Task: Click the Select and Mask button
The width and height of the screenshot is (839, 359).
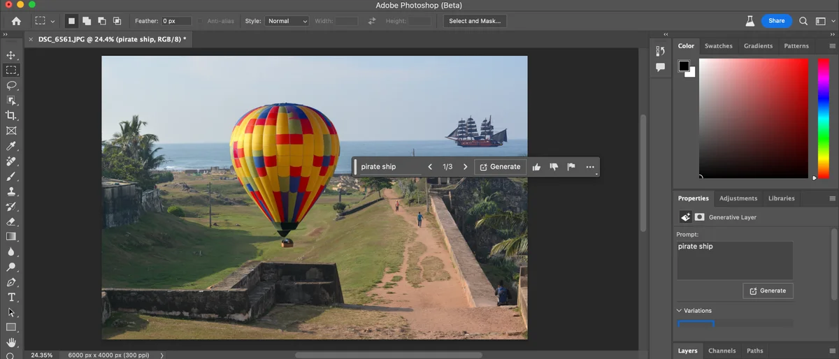Action: (x=475, y=21)
